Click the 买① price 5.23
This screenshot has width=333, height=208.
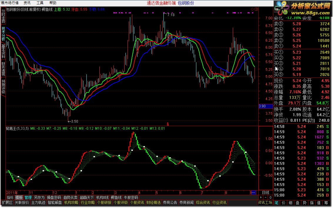(297, 52)
